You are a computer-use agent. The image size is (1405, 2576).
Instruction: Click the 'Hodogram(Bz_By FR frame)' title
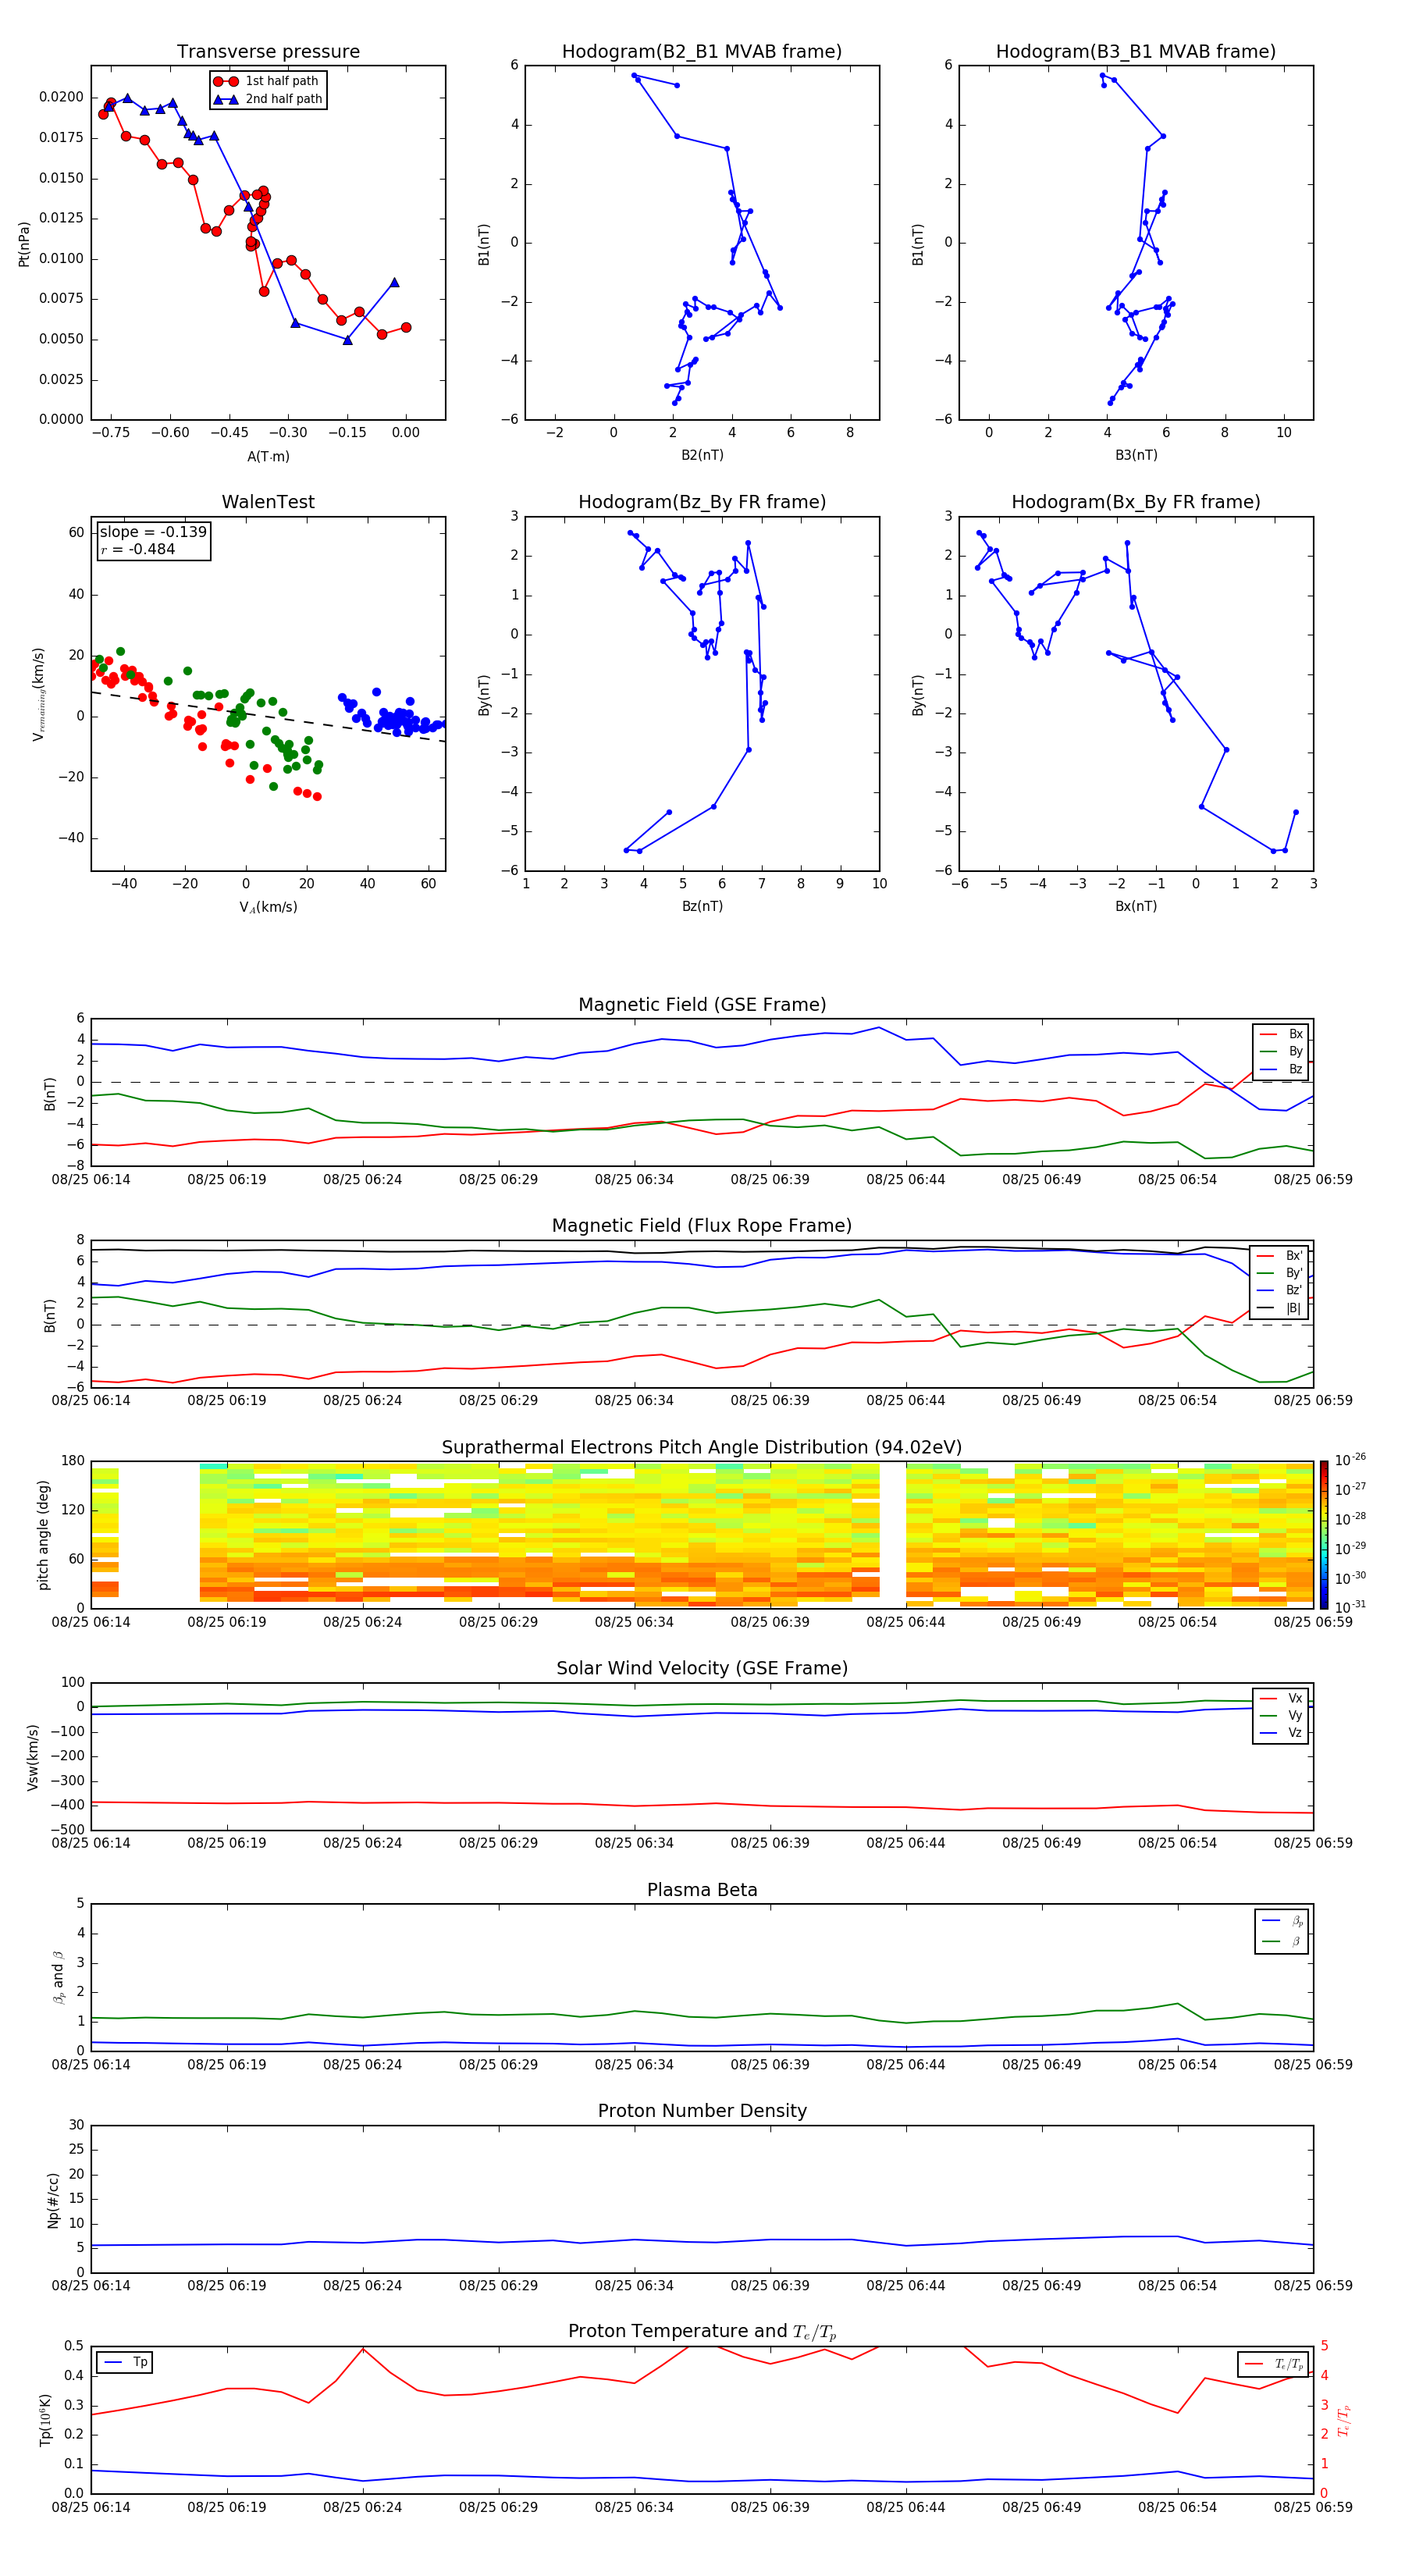[702, 502]
